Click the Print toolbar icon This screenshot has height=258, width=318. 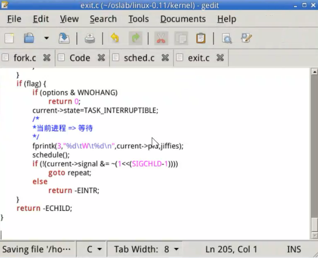click(x=90, y=38)
